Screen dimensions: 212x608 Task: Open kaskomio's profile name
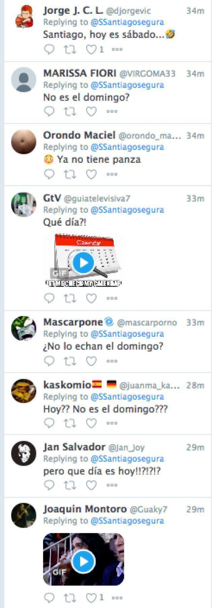67,385
